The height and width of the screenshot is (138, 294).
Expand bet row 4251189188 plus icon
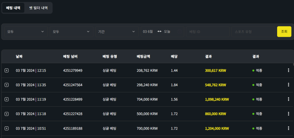[7, 128]
